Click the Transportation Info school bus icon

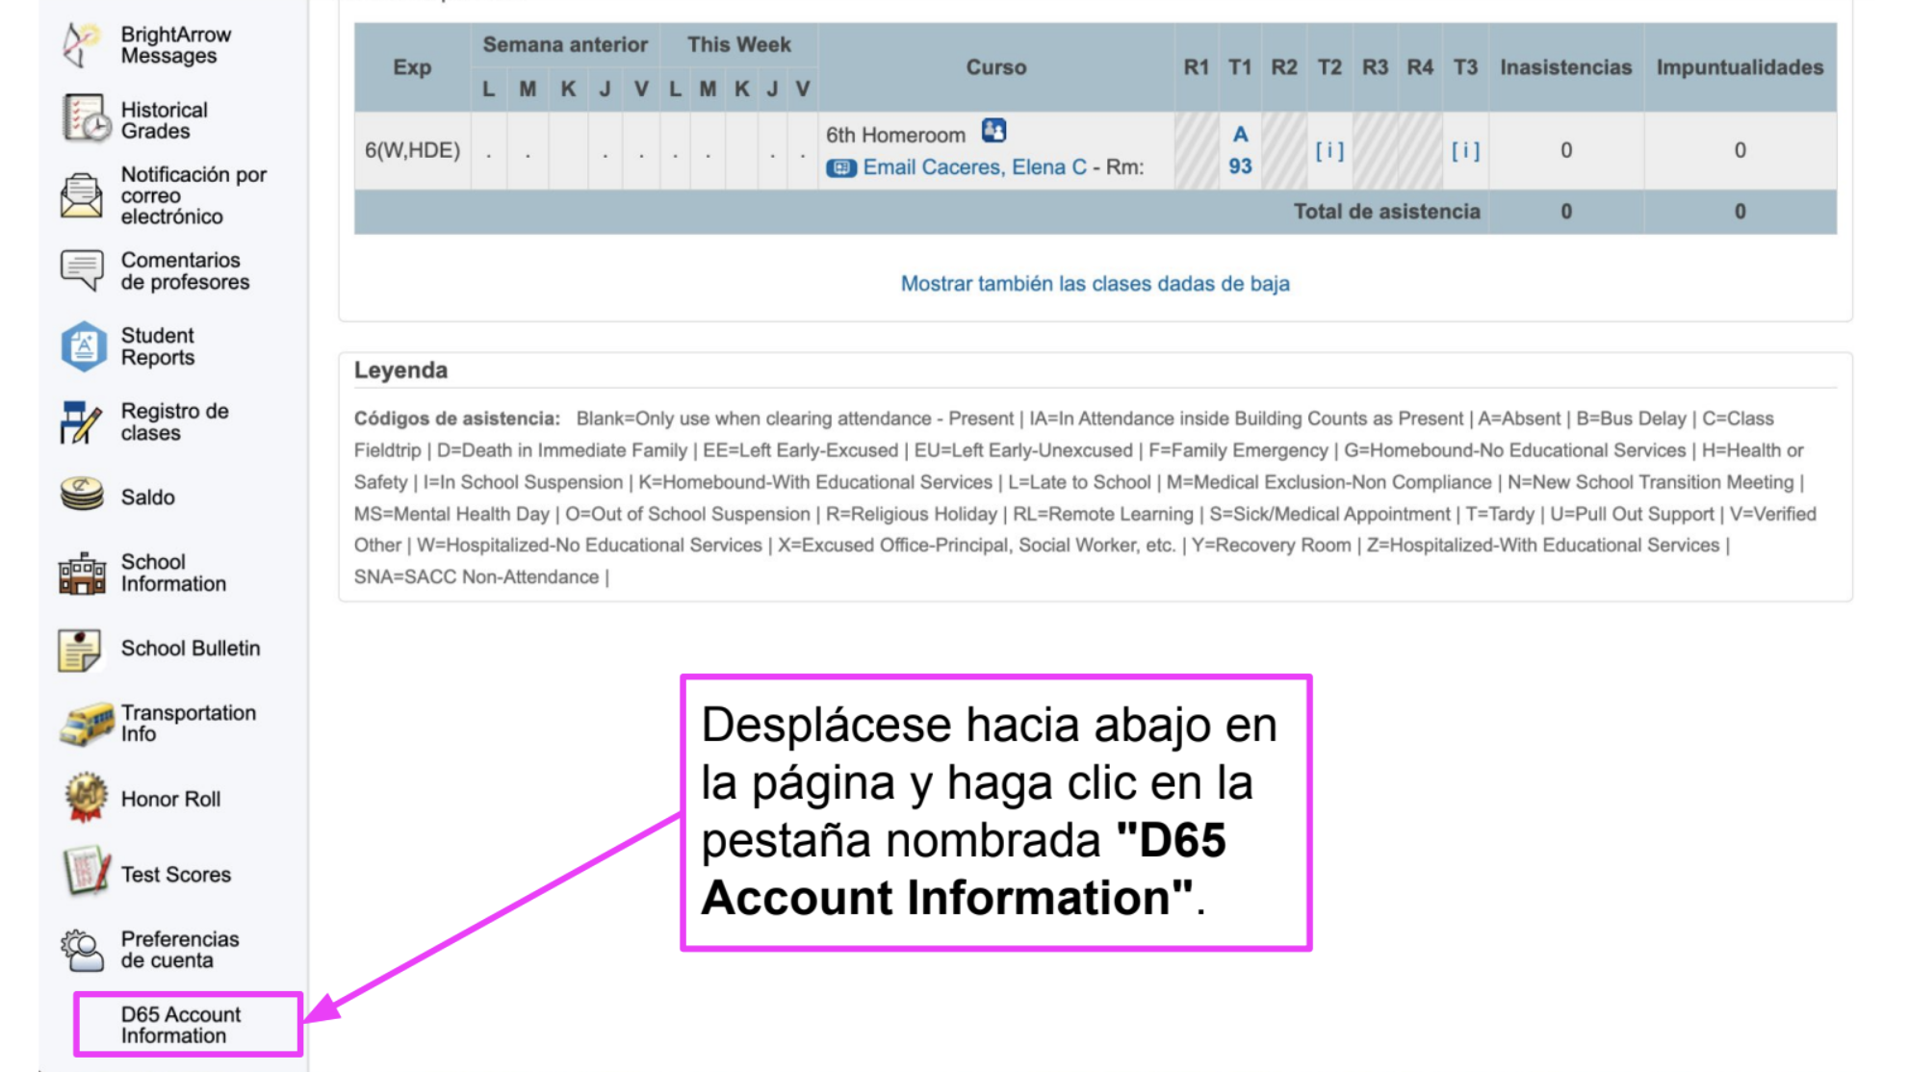(87, 724)
